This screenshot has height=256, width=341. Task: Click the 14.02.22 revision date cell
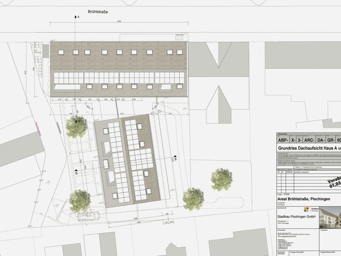coord(289,172)
